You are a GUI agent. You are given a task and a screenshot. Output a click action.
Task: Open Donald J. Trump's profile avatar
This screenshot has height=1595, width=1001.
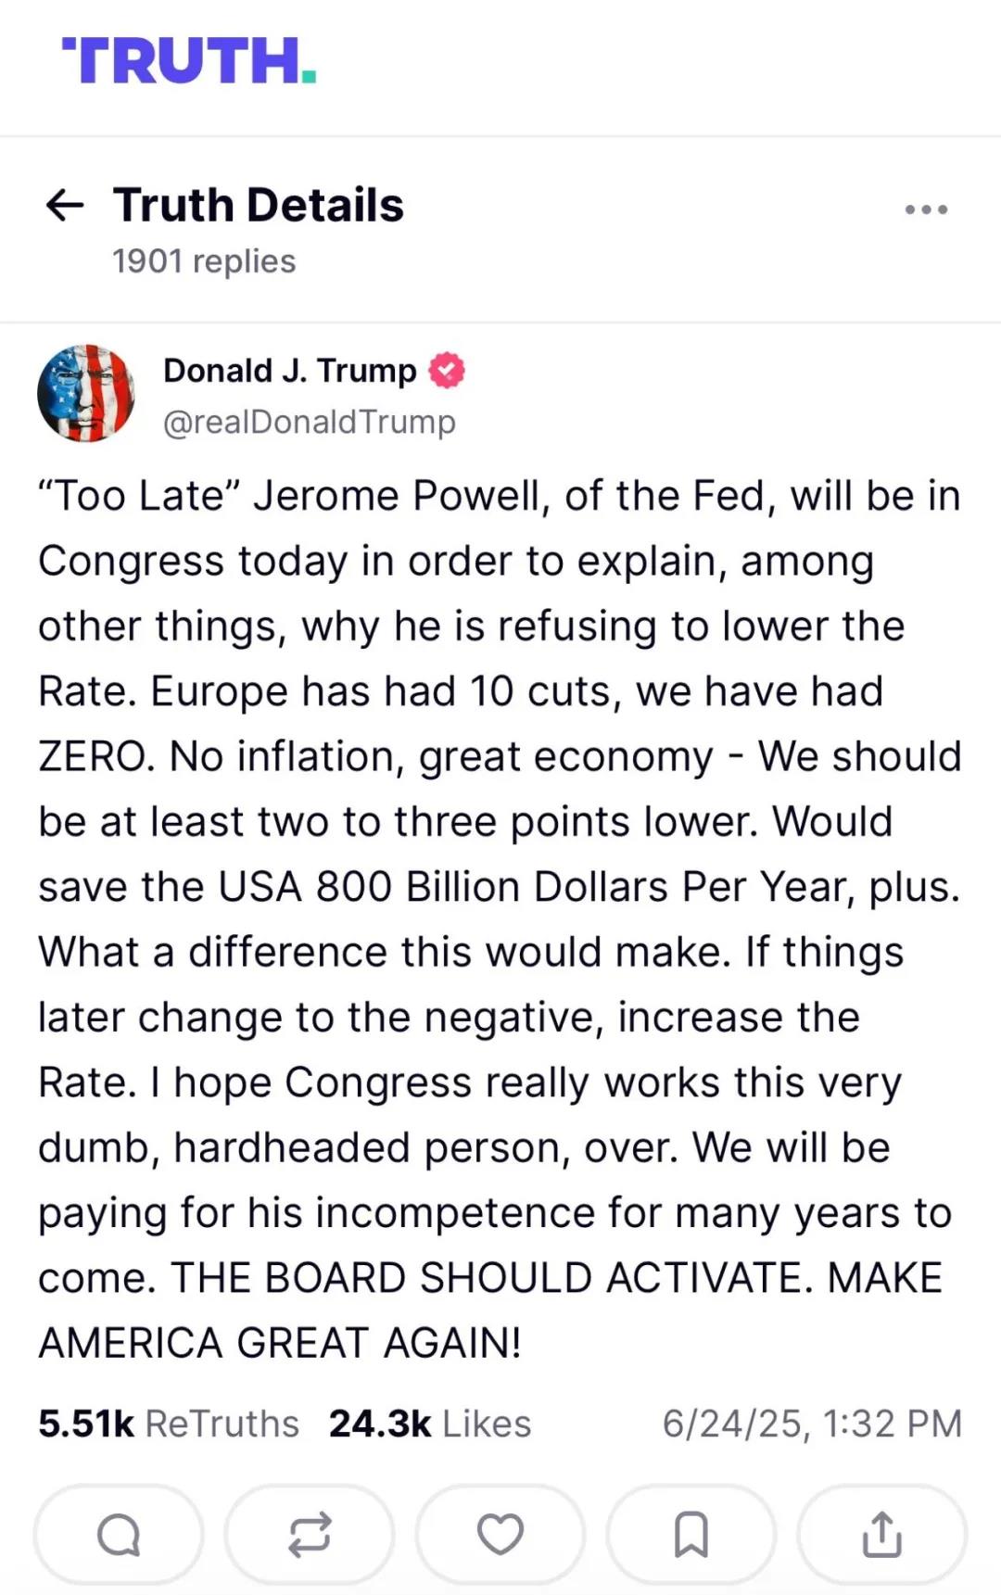coord(85,393)
